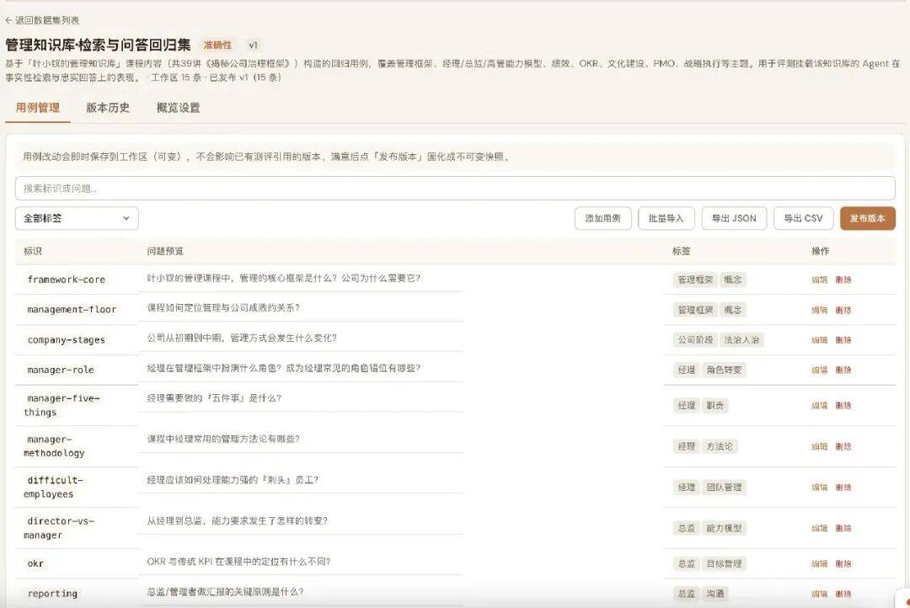Screen dimensions: 910x608
Task: Click the management-floor identifier
Action: coord(72,310)
